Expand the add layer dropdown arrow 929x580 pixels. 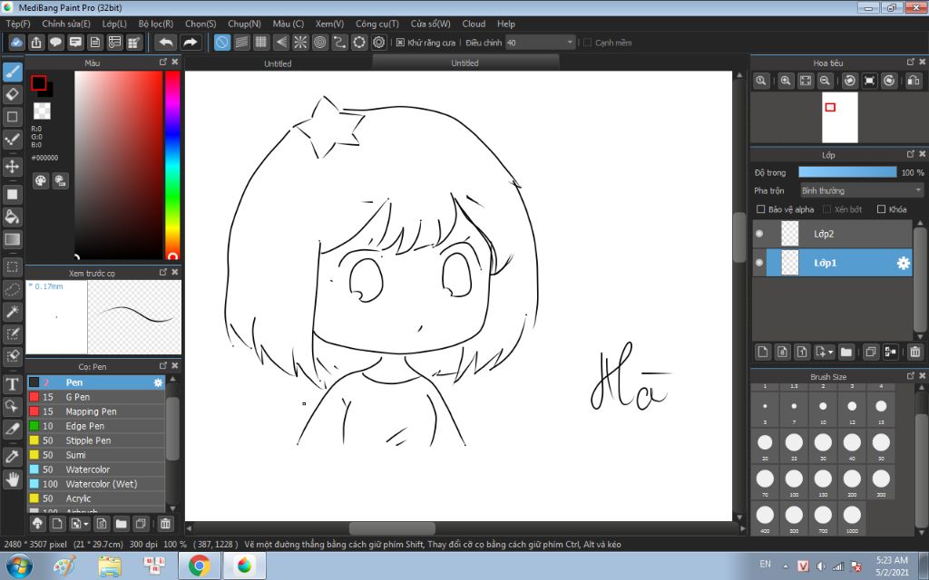pos(831,353)
